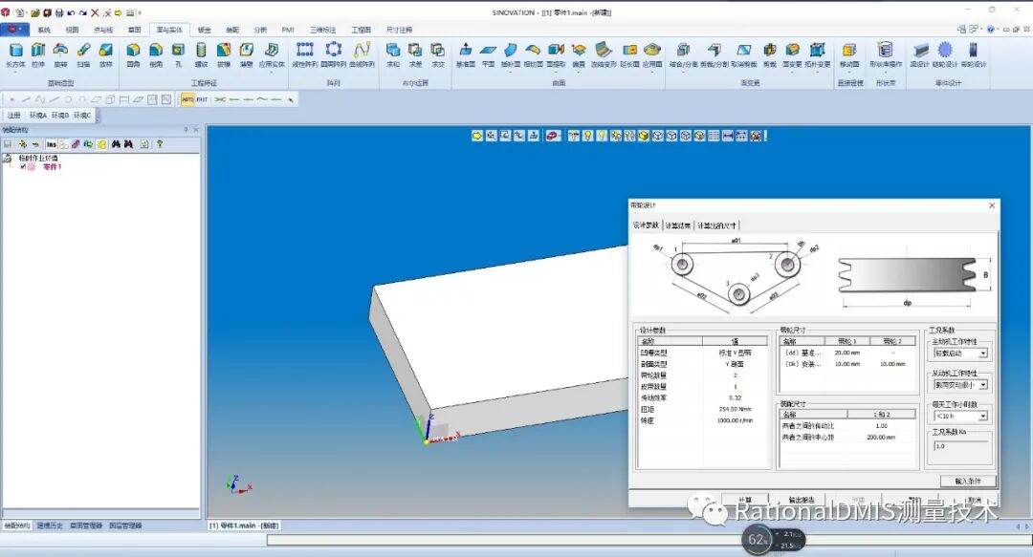
Task: Expand the 拓扑变更 dropdown arrow
Action: [x=818, y=71]
